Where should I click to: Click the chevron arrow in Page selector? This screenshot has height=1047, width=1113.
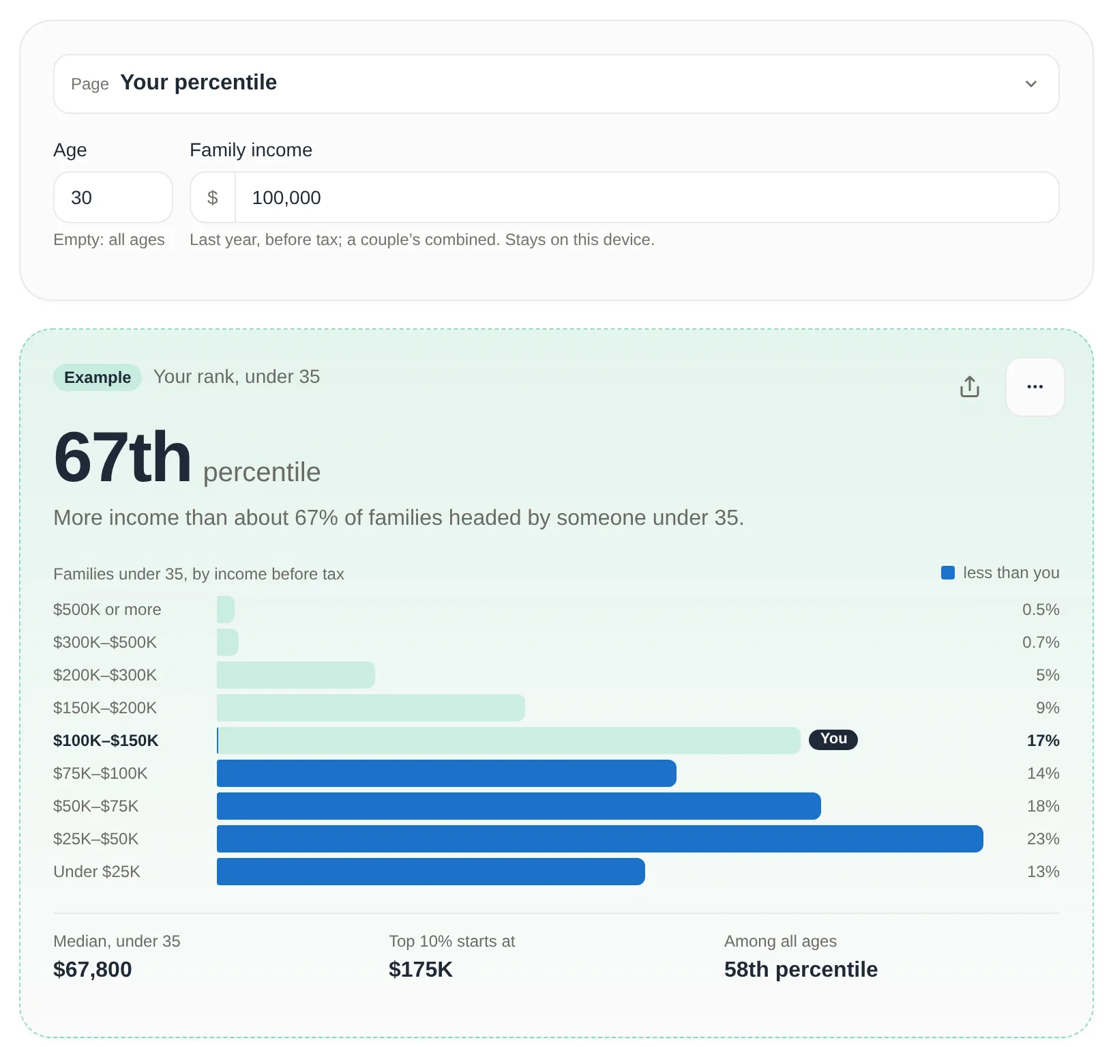pos(1030,84)
